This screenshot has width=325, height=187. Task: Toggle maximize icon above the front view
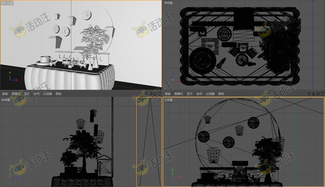point(322,94)
